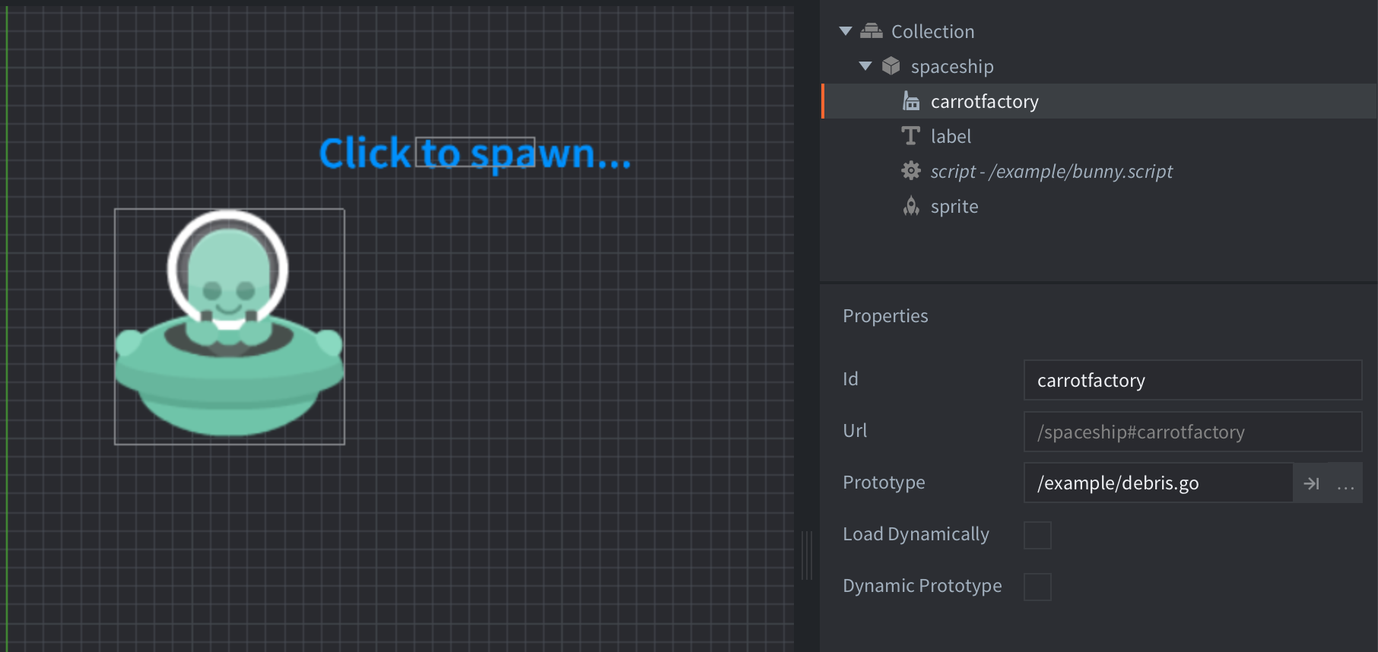The width and height of the screenshot is (1378, 652).
Task: Click the text T icon for label
Action: pyautogui.click(x=910, y=136)
